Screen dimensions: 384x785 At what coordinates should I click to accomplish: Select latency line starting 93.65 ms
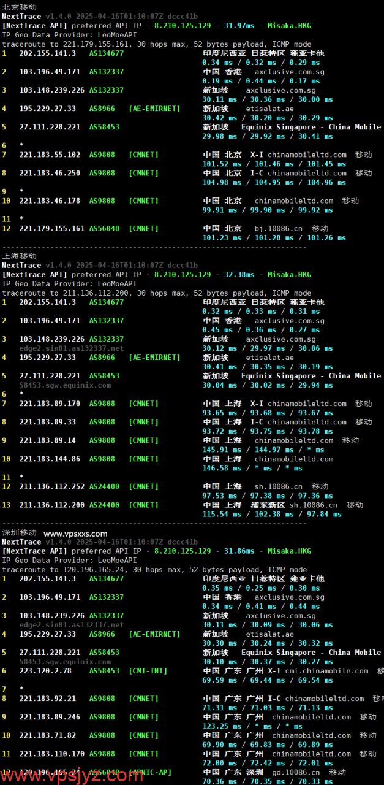click(x=268, y=413)
